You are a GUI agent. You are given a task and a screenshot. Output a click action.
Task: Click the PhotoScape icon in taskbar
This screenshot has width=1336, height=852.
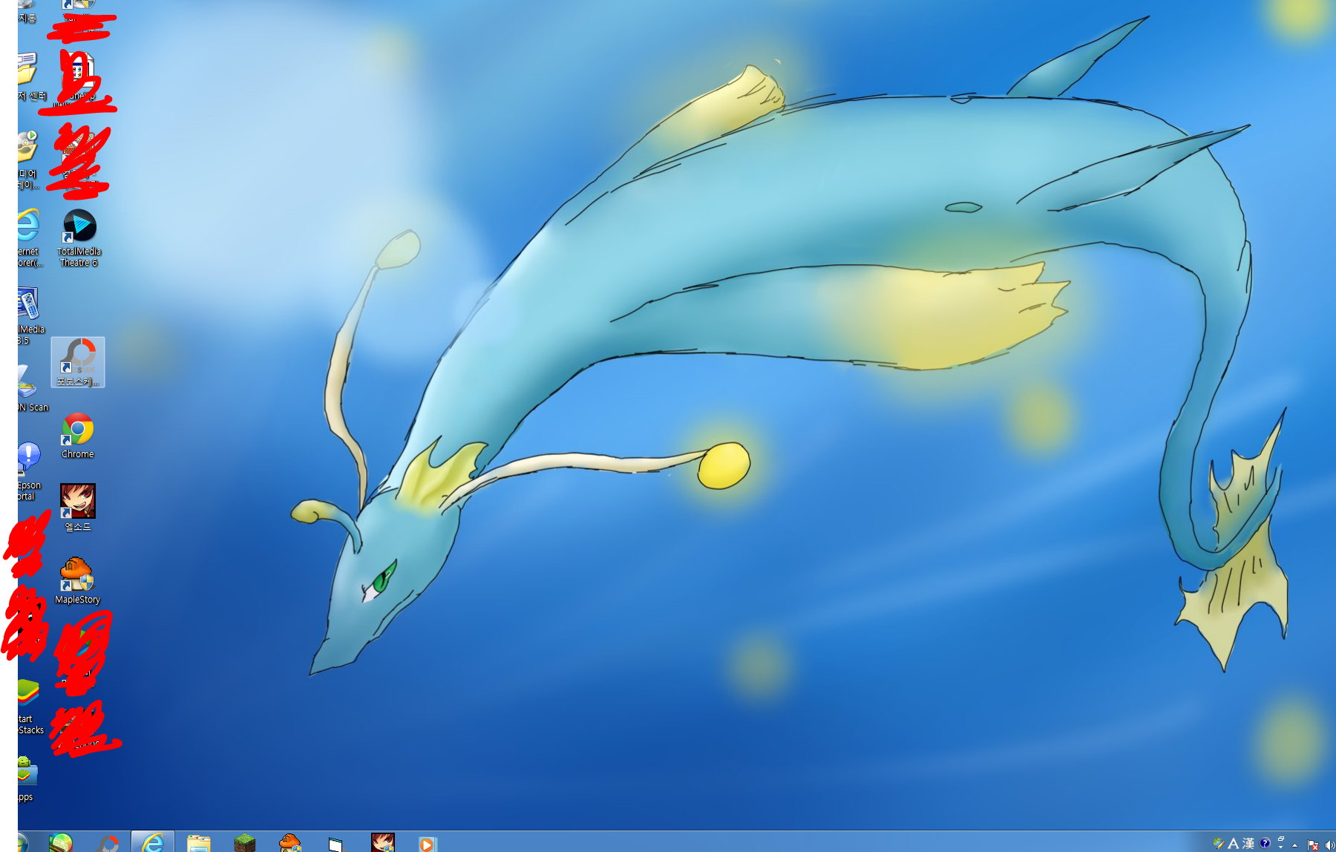[108, 844]
